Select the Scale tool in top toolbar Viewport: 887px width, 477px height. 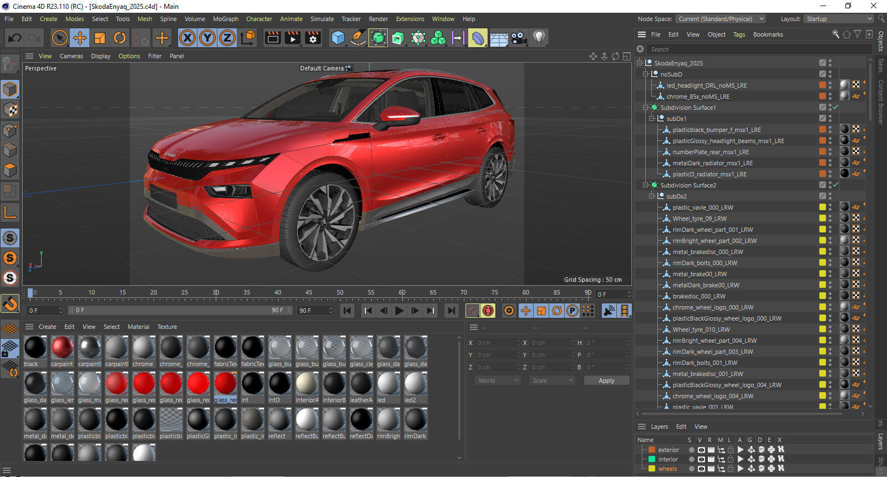[x=100, y=38]
